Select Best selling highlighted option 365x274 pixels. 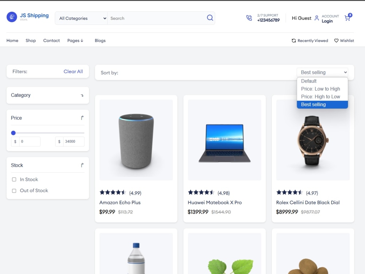coord(322,104)
